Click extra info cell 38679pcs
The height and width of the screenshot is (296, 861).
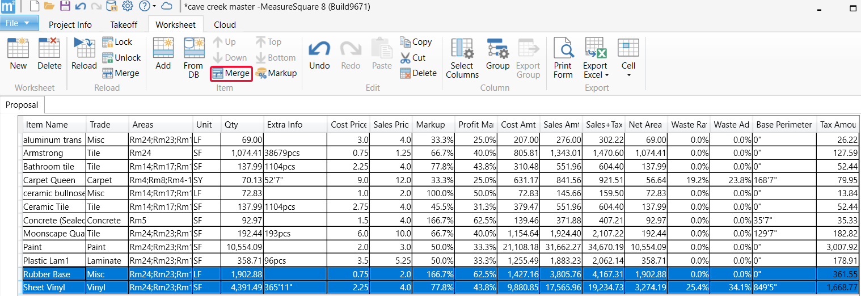(296, 153)
